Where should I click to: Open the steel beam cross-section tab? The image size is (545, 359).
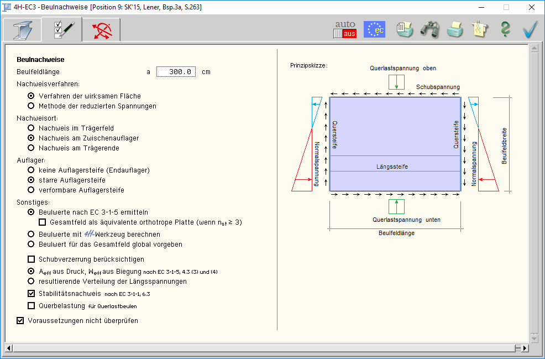click(x=23, y=29)
